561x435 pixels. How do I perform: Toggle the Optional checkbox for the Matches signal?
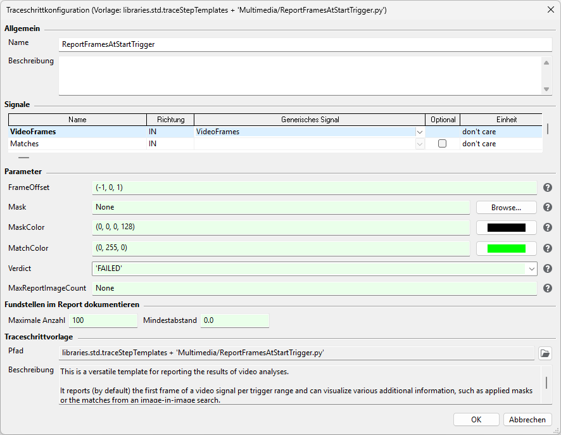[442, 144]
